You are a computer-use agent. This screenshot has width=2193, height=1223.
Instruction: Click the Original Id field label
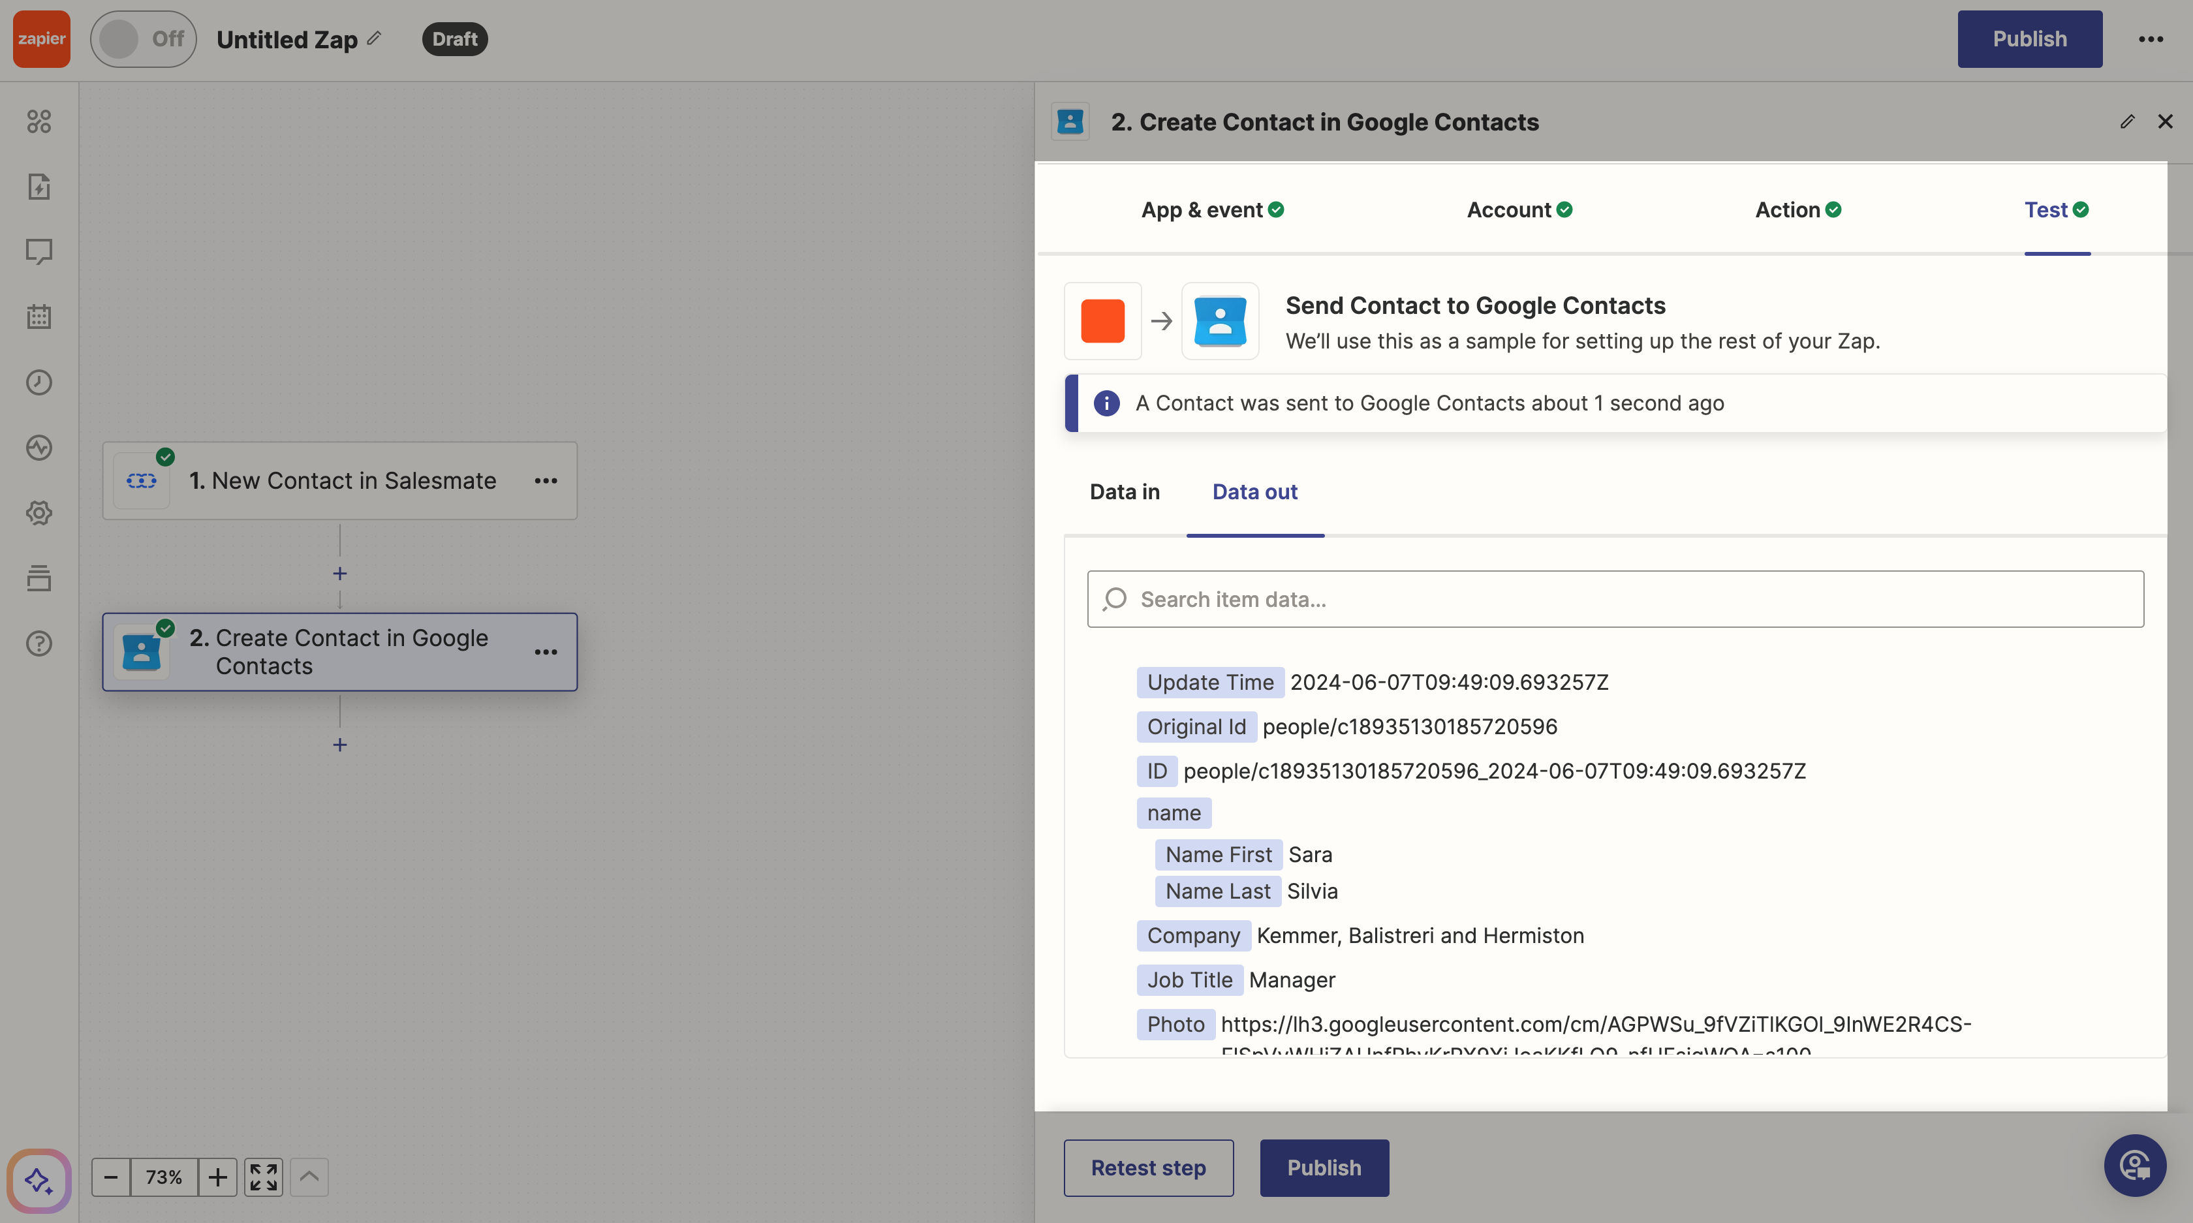[x=1196, y=727]
